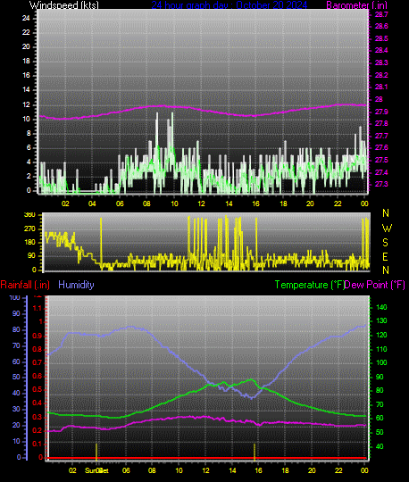Click the 270 wind direction axis value
Image resolution: width=409 pixels, height=482 pixels.
pos(29,229)
